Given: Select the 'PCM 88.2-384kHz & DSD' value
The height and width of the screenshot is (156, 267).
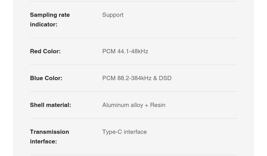Looking at the screenshot, I should [137, 78].
